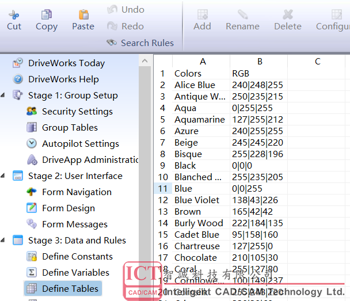
Task: Click the Security Settings users icon
Action: point(32,111)
